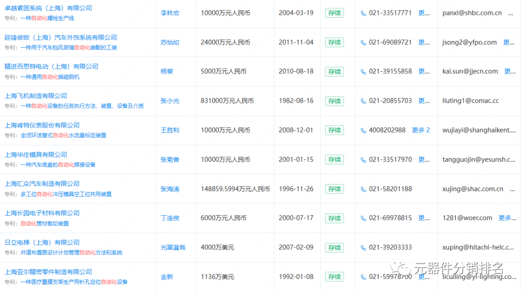Click phone icon beside 021-69089721
The height and width of the screenshot is (291, 521).
[363, 42]
